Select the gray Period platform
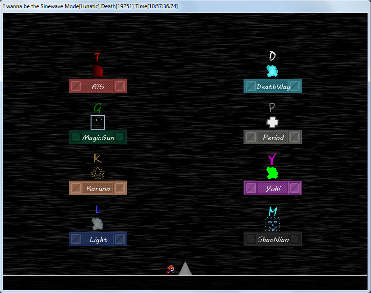 click(273, 137)
